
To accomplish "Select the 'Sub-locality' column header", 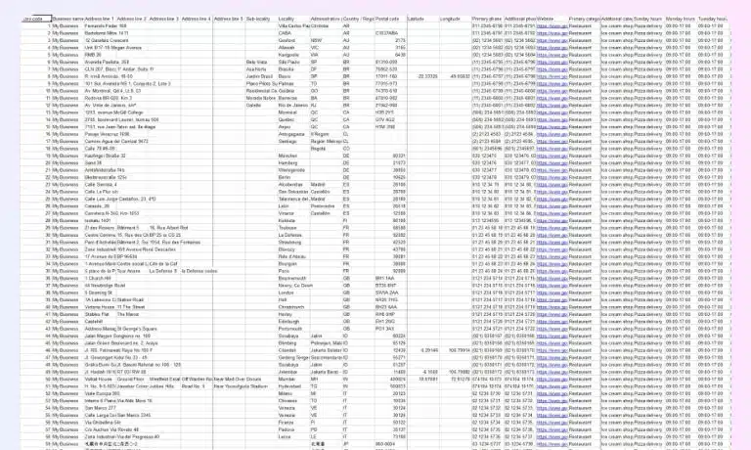I will [258, 19].
